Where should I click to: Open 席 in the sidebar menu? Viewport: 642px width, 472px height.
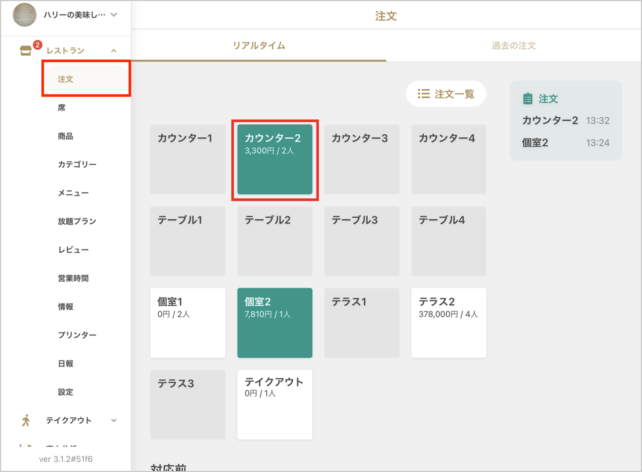tap(62, 108)
